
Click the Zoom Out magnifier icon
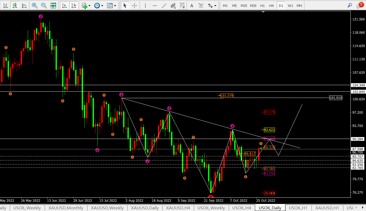click(44, 5)
